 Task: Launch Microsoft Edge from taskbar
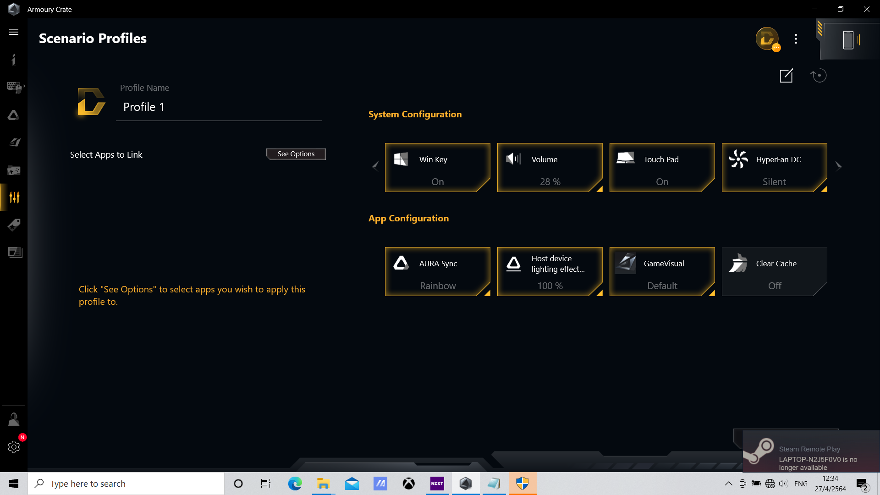(x=295, y=484)
